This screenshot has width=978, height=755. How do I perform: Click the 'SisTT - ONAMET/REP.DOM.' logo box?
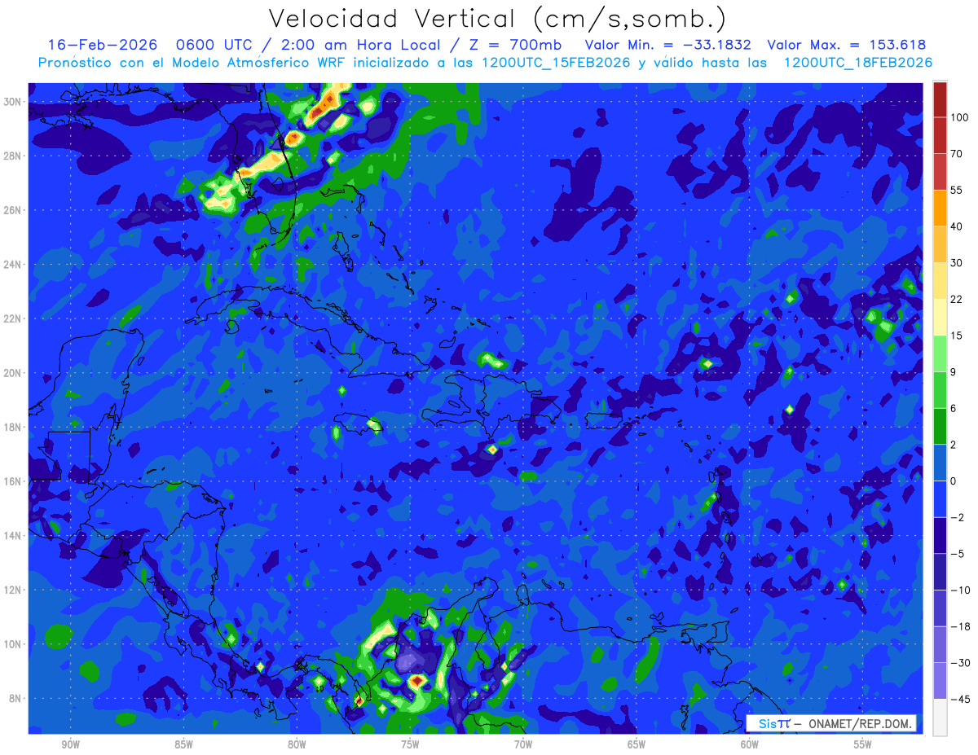[x=831, y=723]
